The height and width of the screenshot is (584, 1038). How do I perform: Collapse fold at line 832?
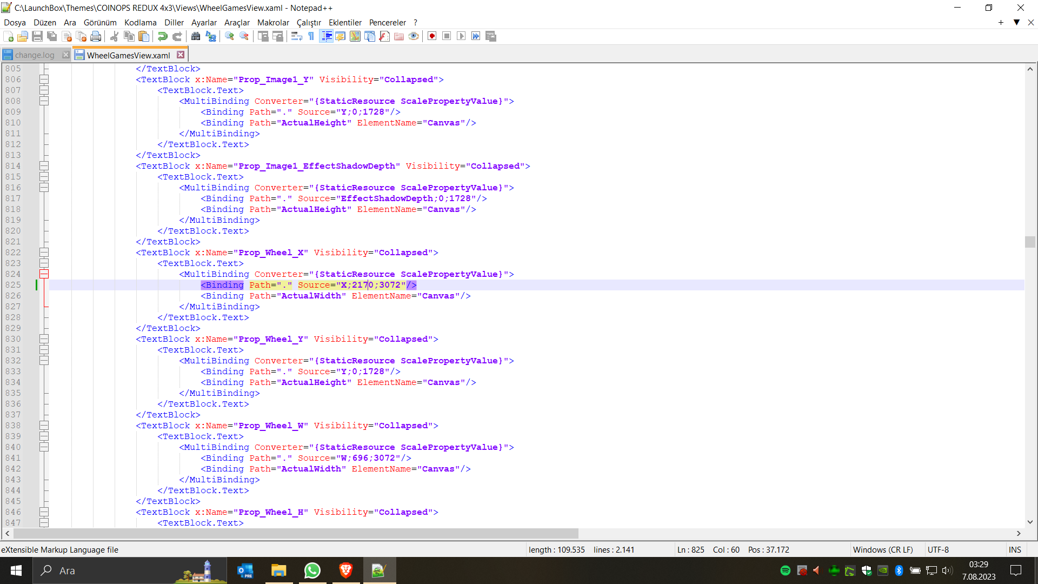(44, 361)
